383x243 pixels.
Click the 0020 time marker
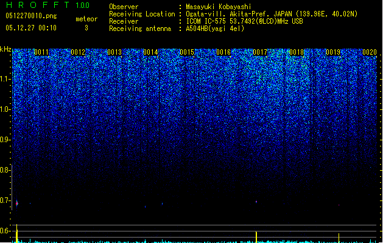[370, 52]
